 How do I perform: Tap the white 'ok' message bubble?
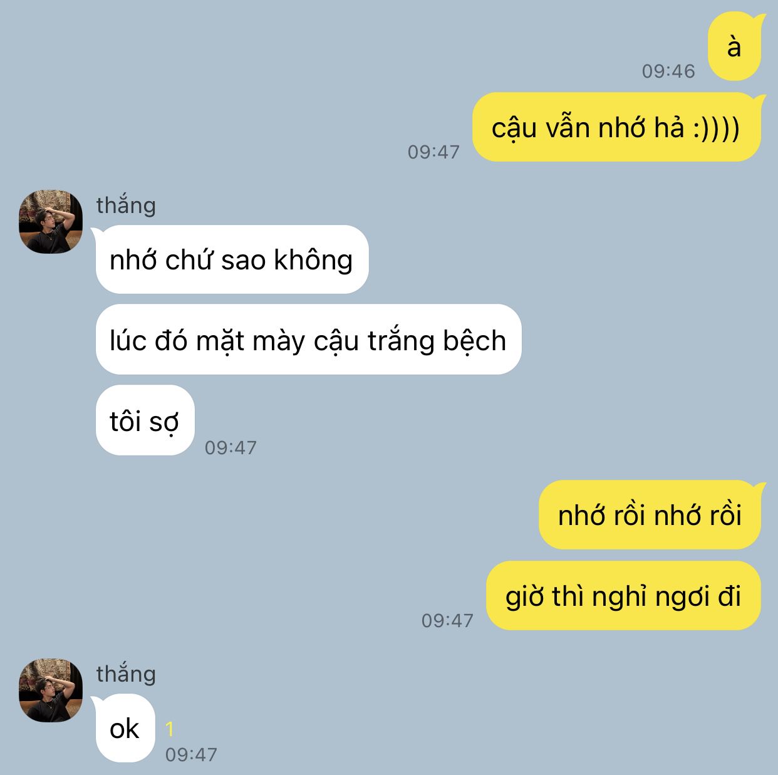(125, 728)
